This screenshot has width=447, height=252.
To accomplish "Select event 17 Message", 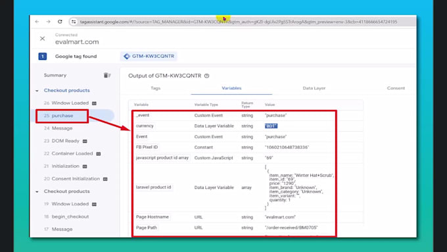I will tap(58, 229).
